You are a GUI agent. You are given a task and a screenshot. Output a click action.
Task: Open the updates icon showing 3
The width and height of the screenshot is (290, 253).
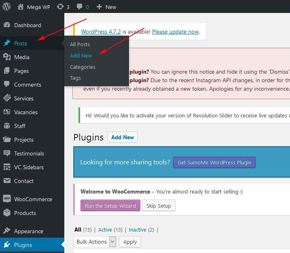60,7
